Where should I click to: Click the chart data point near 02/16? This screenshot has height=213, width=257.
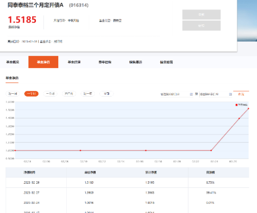146,151
